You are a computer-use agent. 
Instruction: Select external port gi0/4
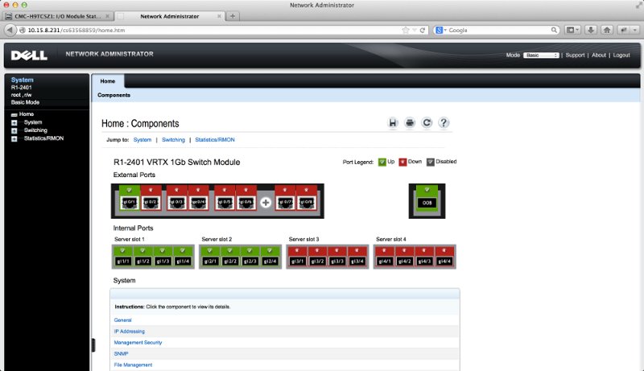click(x=198, y=198)
